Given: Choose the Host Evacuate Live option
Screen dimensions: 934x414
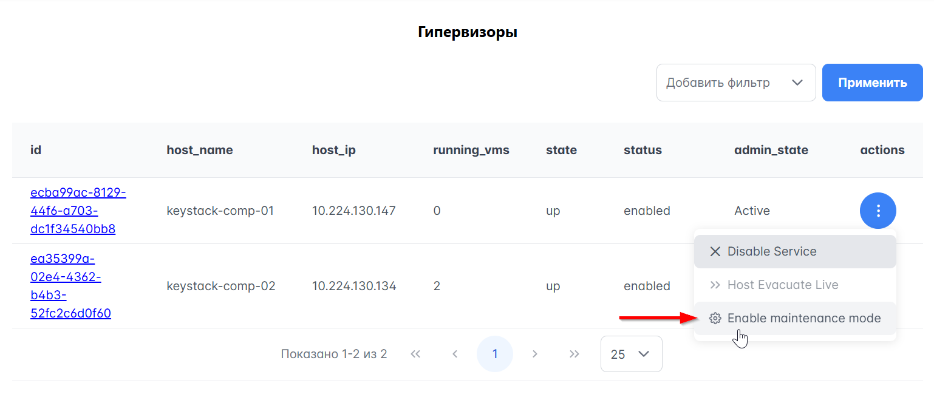Looking at the screenshot, I should click(x=782, y=284).
